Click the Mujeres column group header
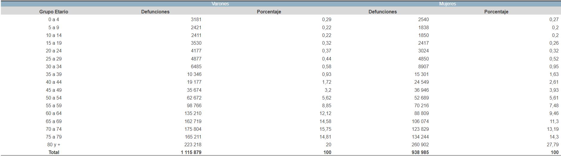 [447, 4]
